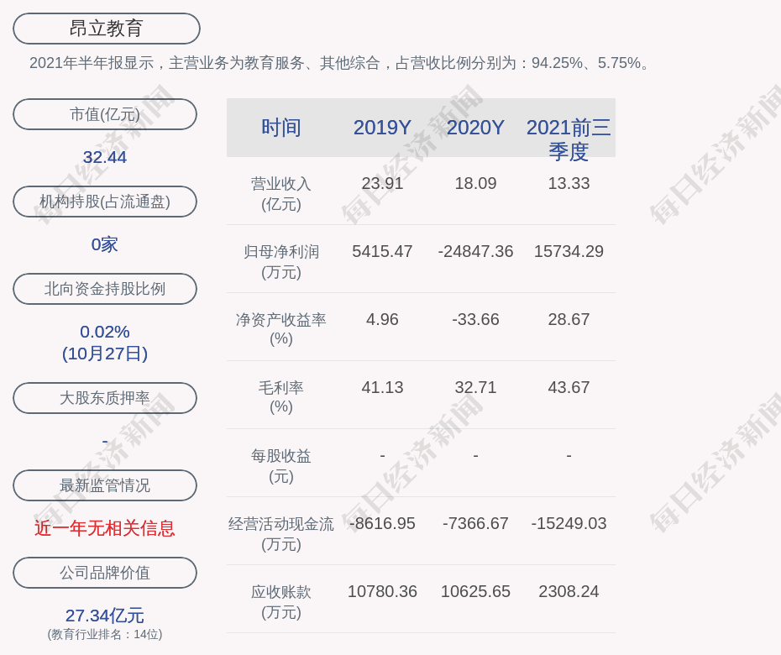Click the 公司品牌价值 label pill
Screen dimensions: 781x655
(105, 573)
